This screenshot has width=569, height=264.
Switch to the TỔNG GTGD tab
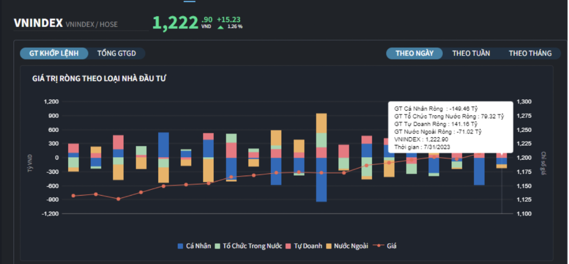[x=117, y=53]
